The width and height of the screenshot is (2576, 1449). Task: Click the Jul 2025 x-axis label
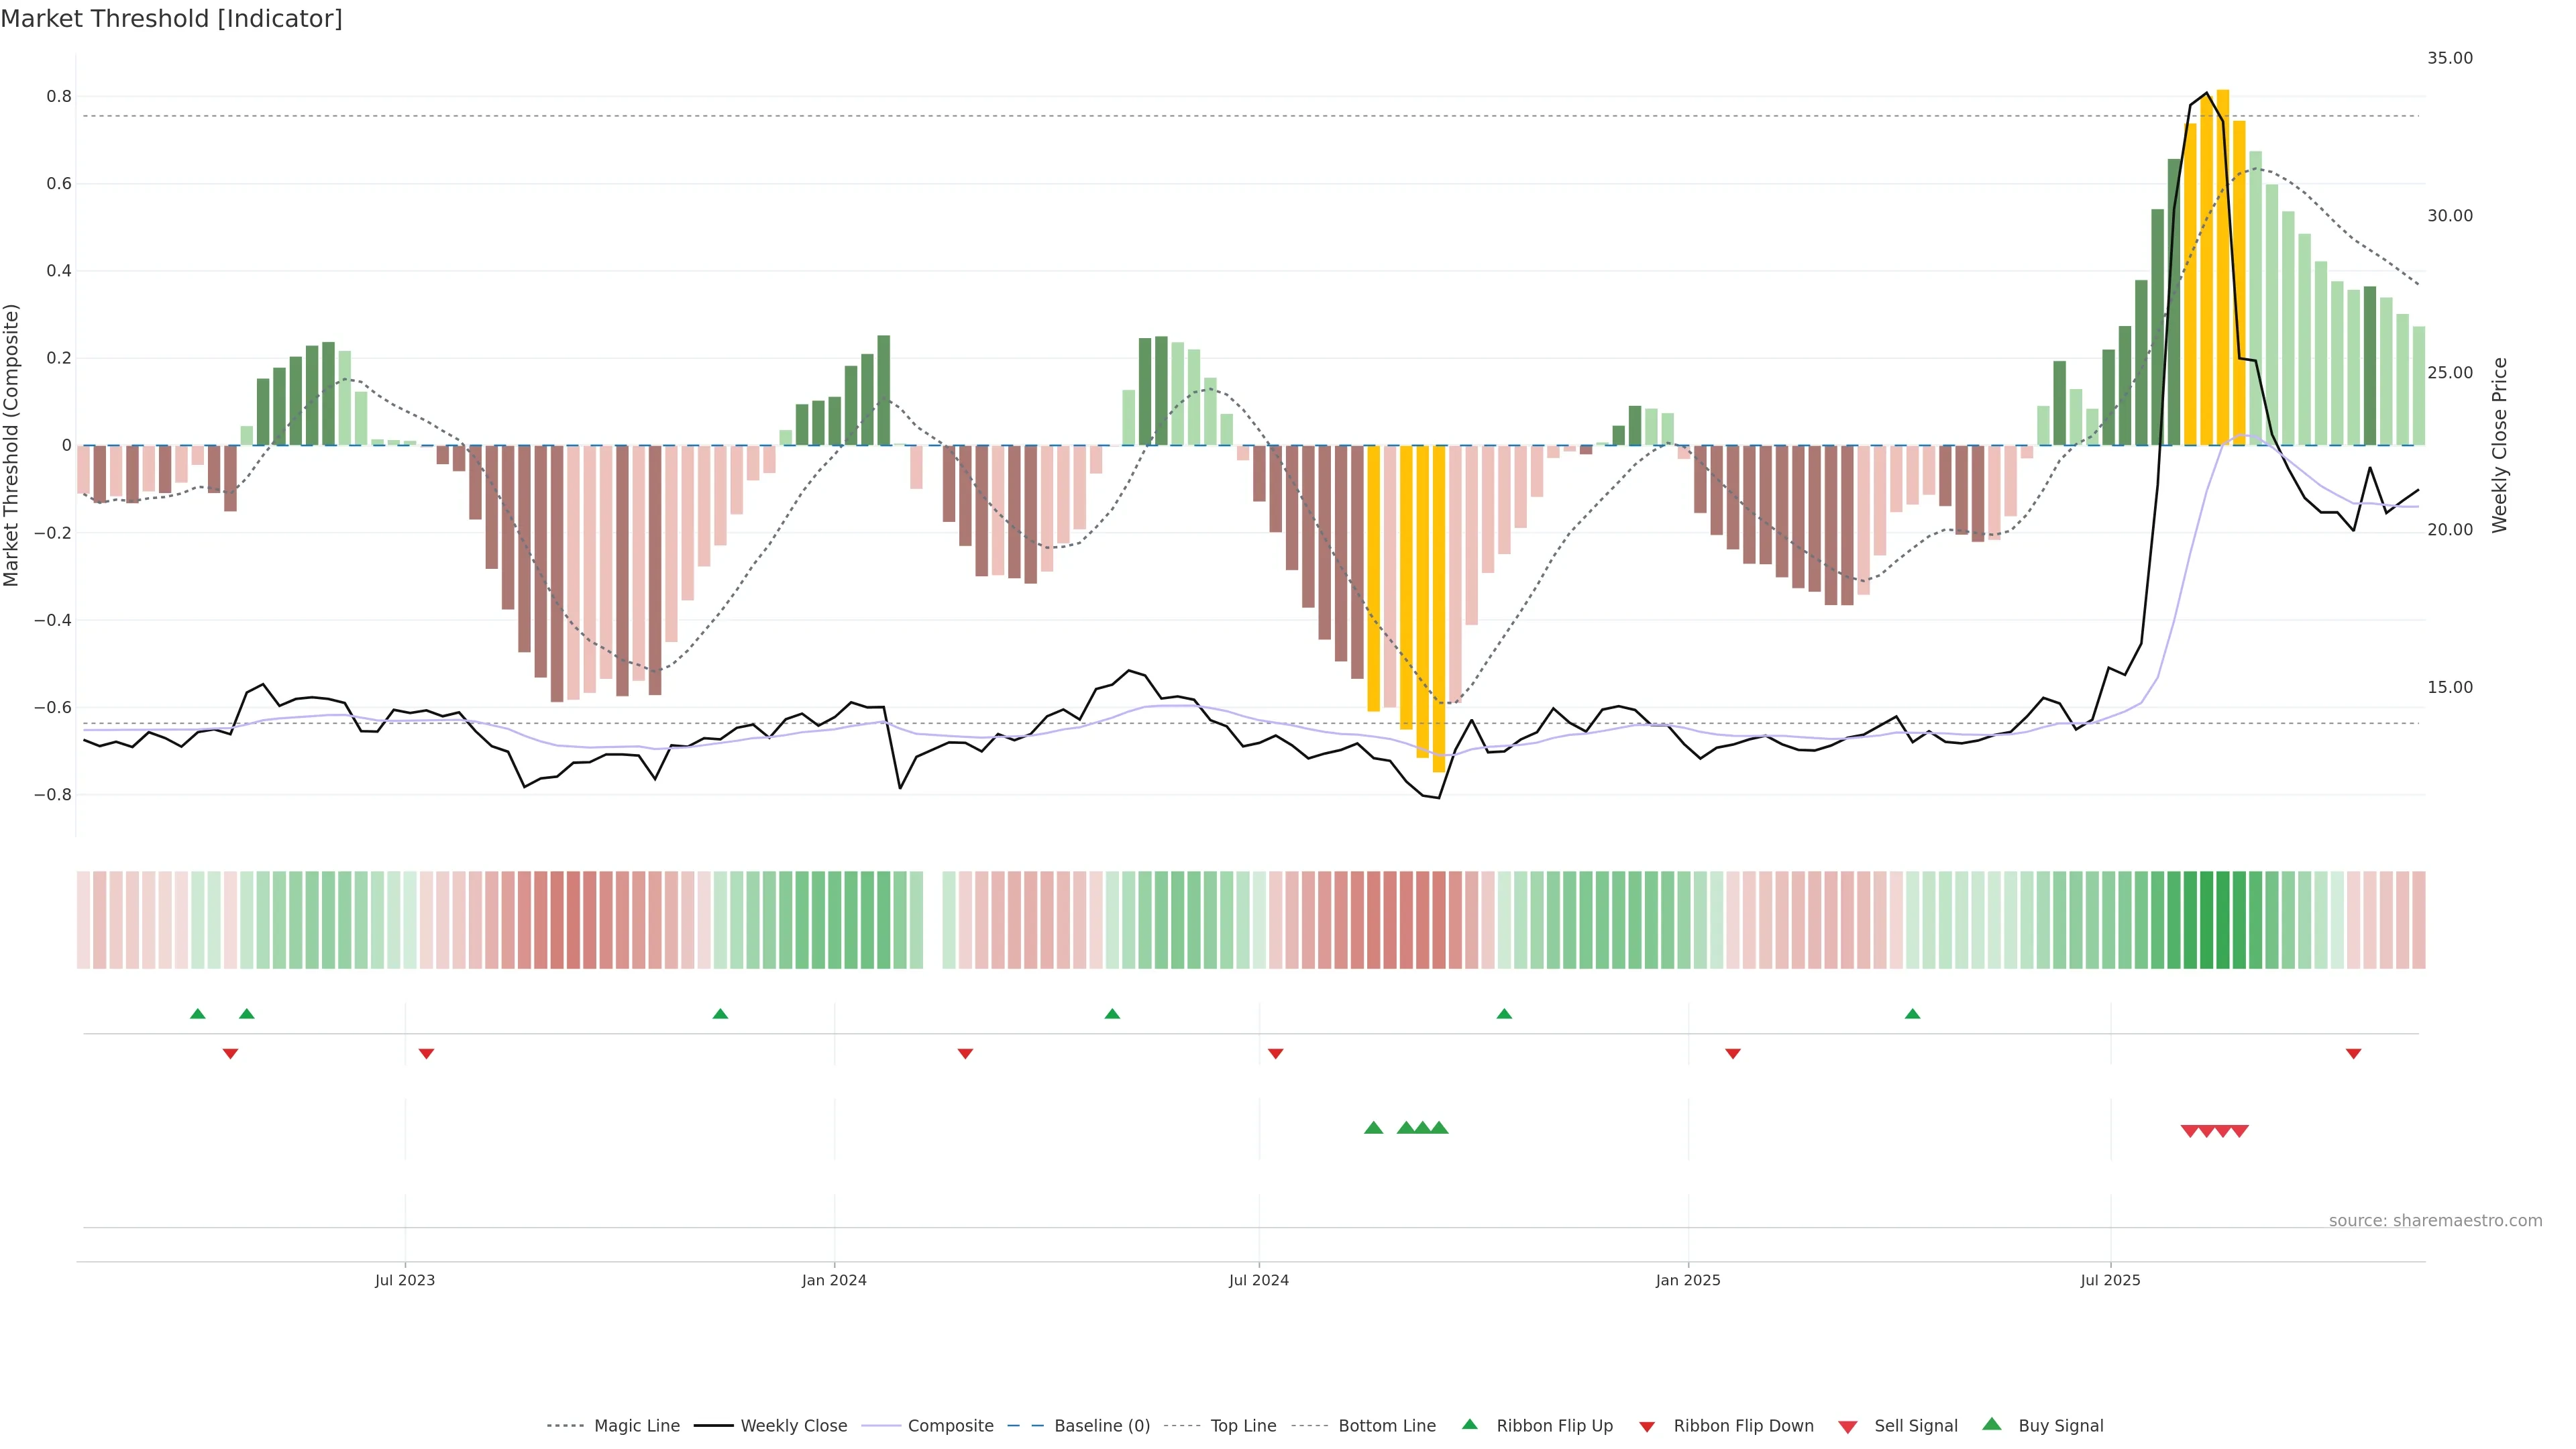click(2110, 1280)
